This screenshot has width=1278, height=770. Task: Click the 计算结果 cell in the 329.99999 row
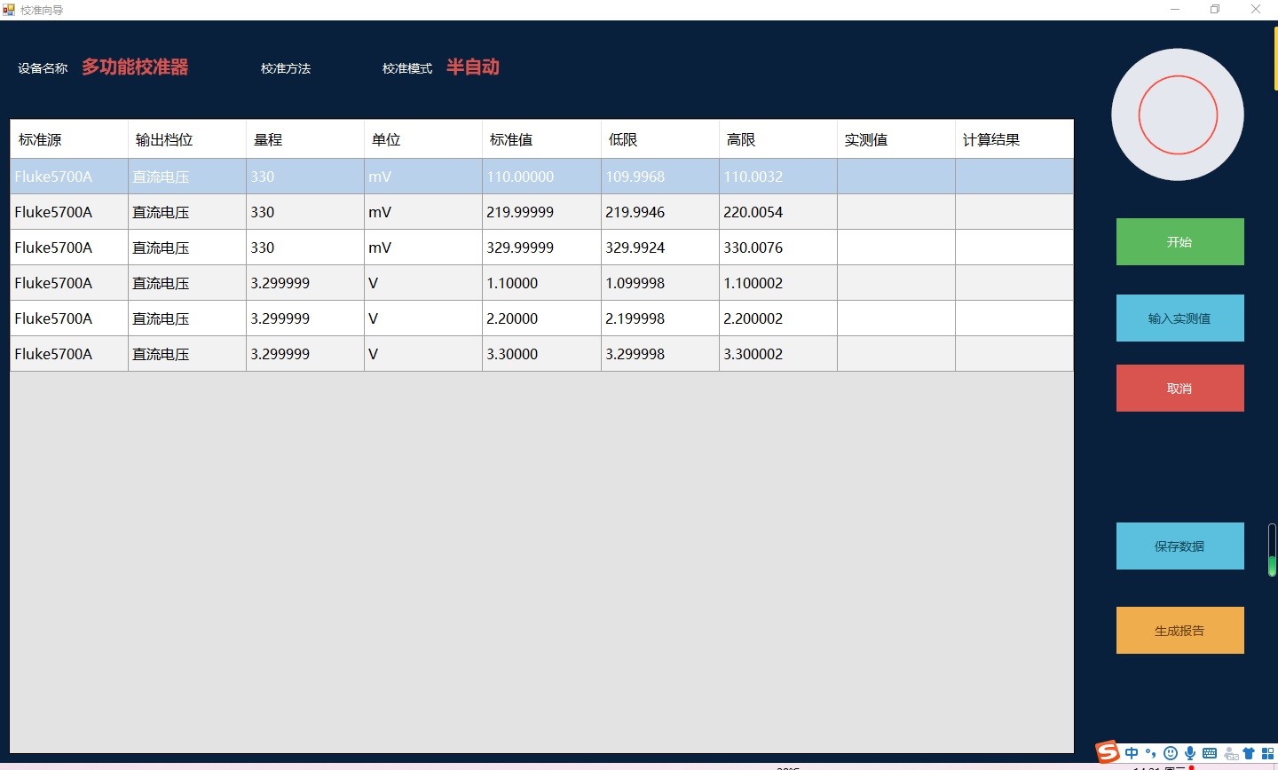click(x=1014, y=247)
